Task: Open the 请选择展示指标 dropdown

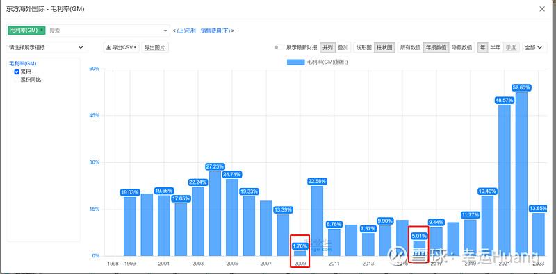Action: (x=47, y=47)
